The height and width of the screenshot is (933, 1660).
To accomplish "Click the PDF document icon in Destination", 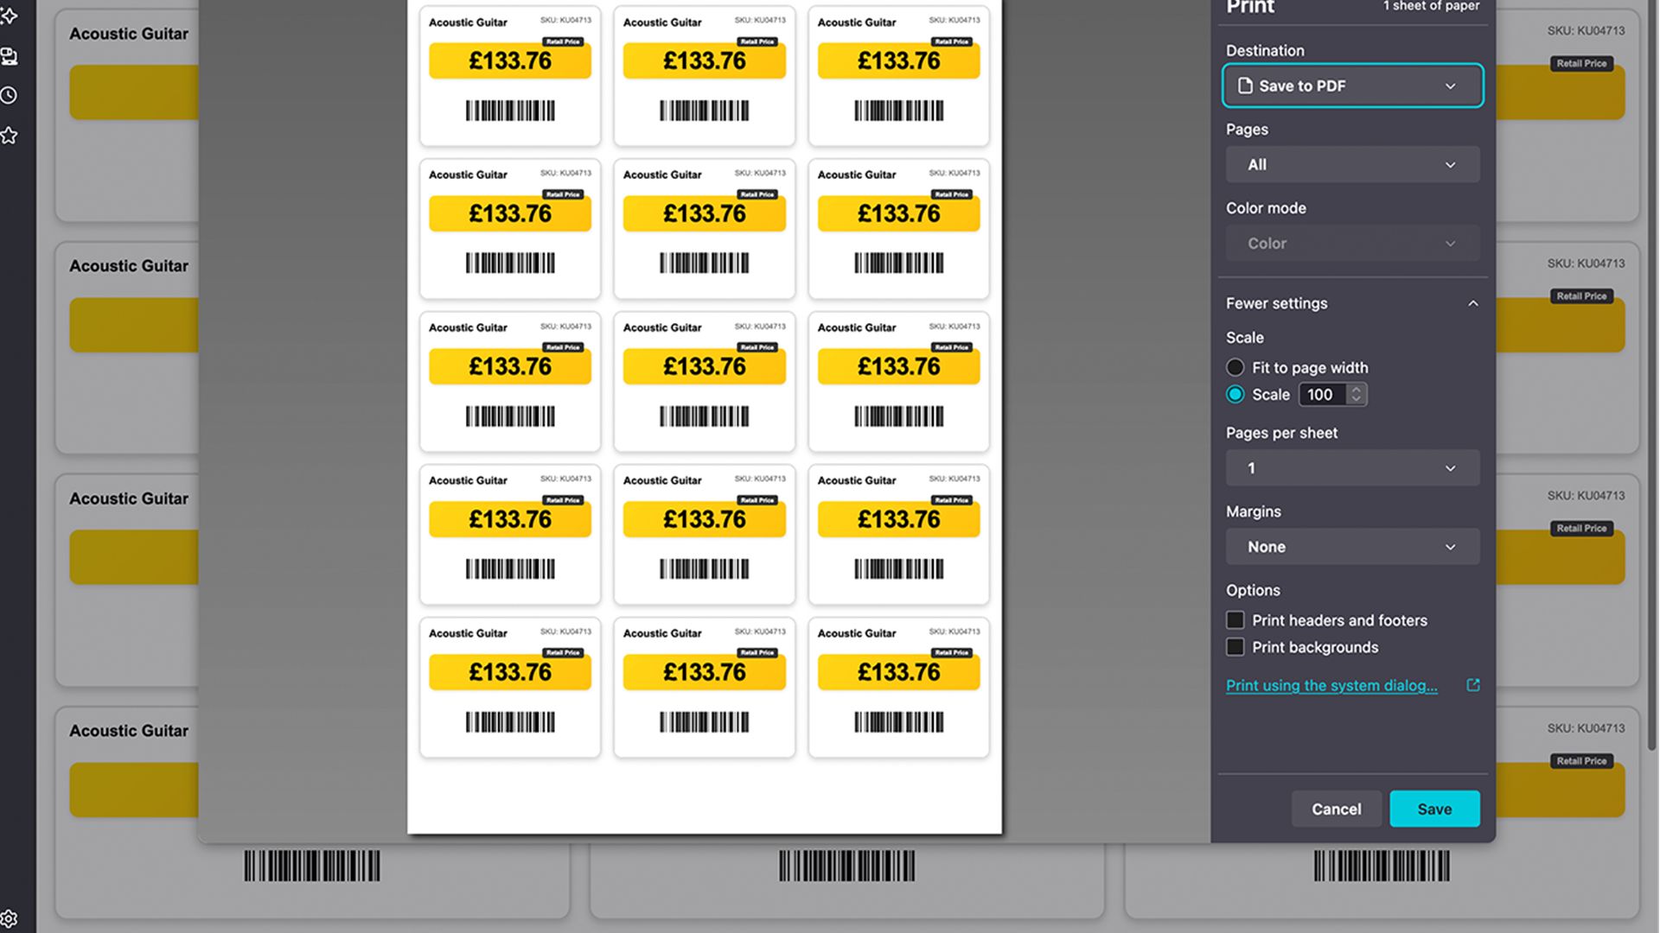I will 1245,86.
